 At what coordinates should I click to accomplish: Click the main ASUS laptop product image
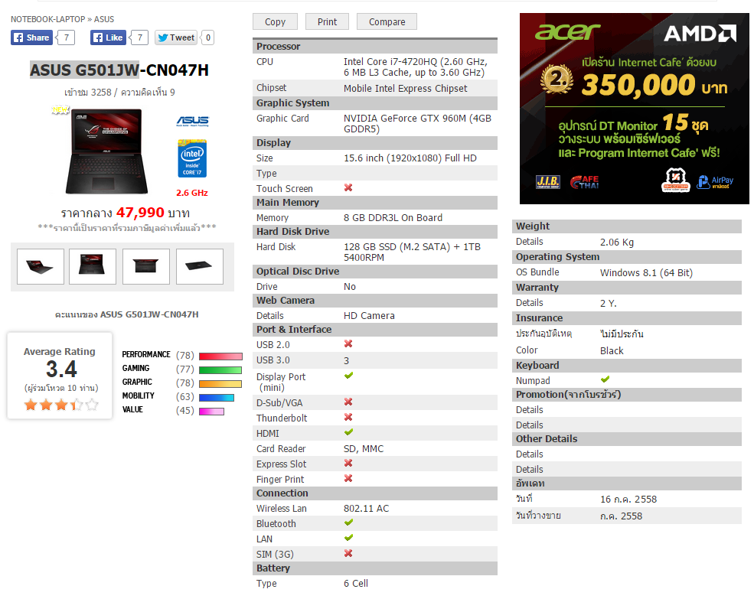pyautogui.click(x=106, y=151)
